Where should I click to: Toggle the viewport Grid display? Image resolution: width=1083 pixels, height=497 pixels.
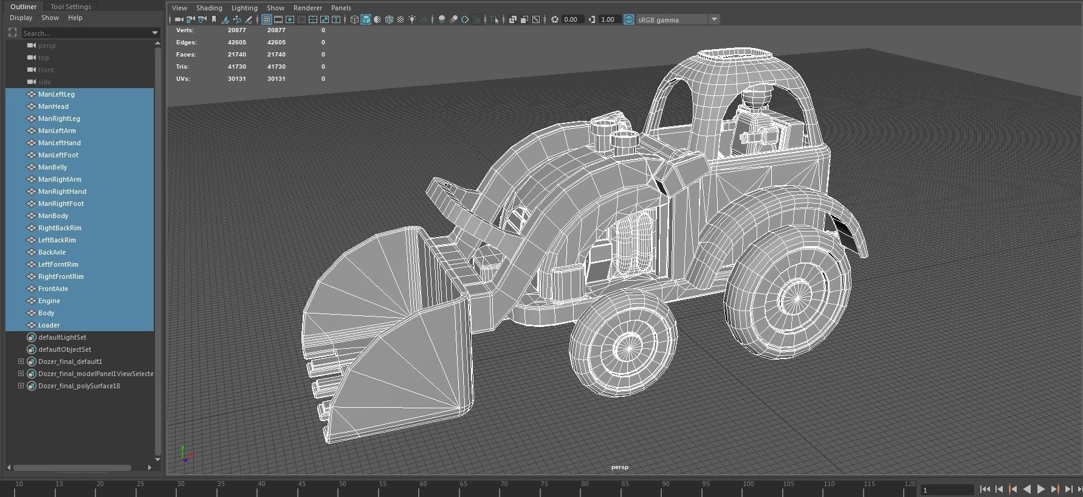click(x=267, y=19)
